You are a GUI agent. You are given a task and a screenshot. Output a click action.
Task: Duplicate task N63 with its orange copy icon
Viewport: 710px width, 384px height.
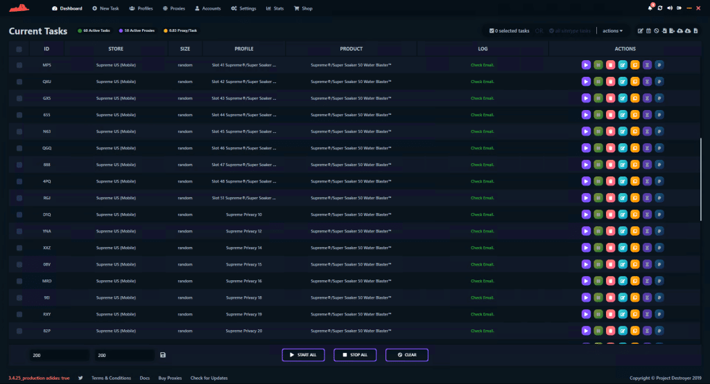[635, 131]
